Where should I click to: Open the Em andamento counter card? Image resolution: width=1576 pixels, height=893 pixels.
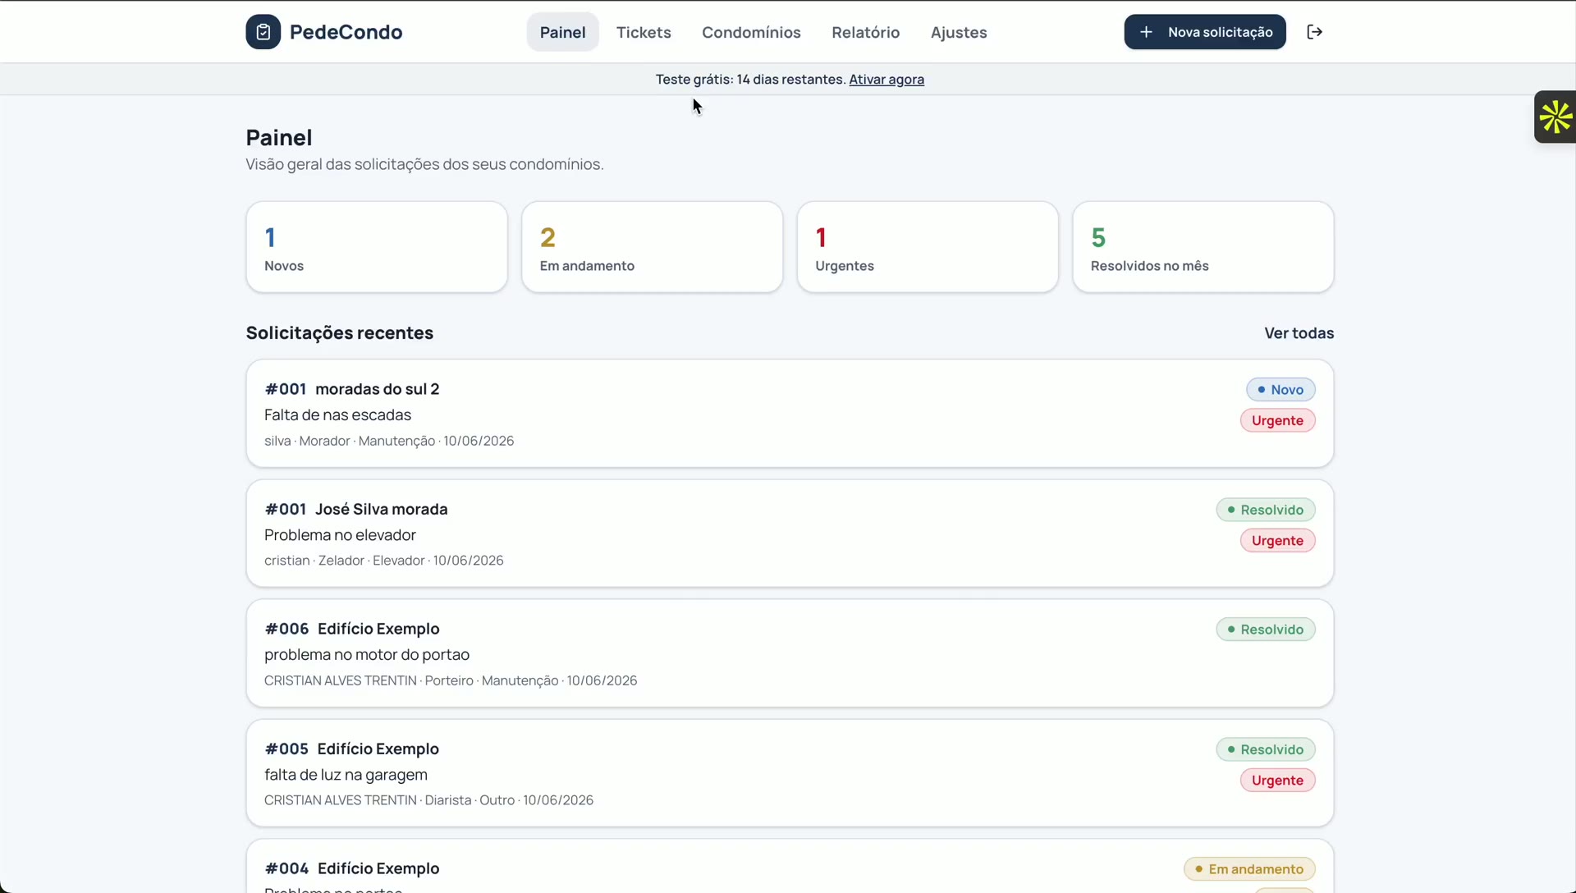click(652, 247)
